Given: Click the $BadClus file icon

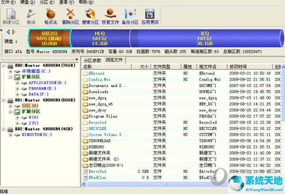Looking at the screenshot, I should click(85, 177).
